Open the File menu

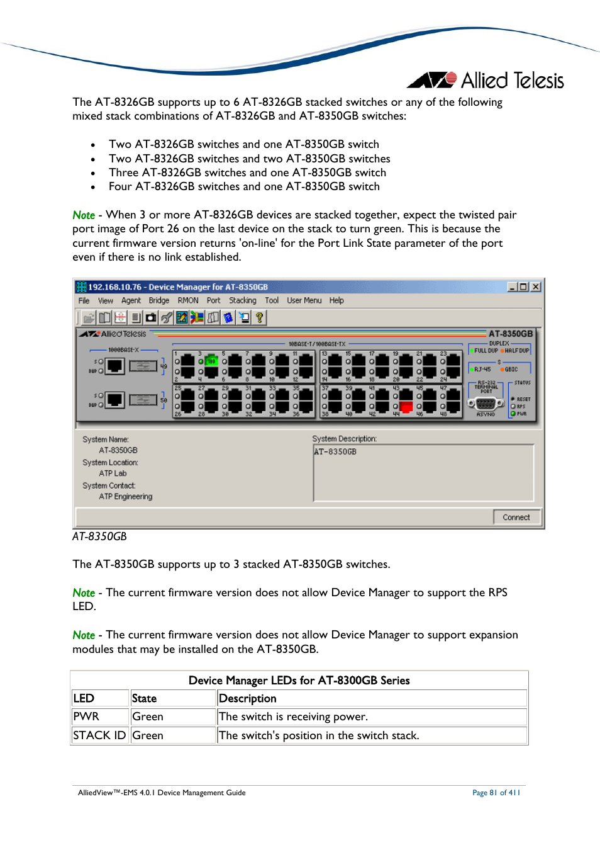pyautogui.click(x=84, y=301)
